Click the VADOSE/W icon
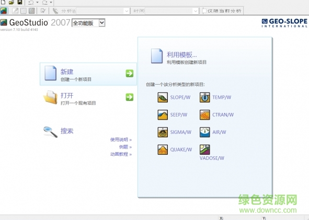 [205, 149]
